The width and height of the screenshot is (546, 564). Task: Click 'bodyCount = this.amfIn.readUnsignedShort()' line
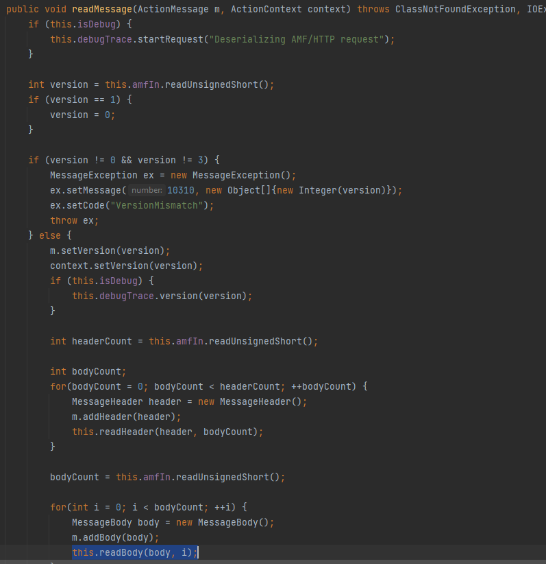tap(167, 478)
